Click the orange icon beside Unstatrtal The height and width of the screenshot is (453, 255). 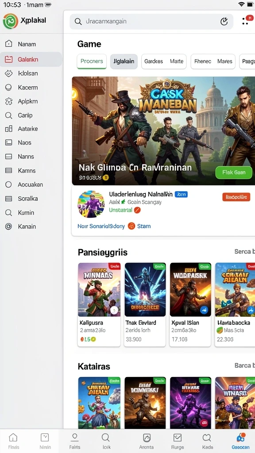137,210
